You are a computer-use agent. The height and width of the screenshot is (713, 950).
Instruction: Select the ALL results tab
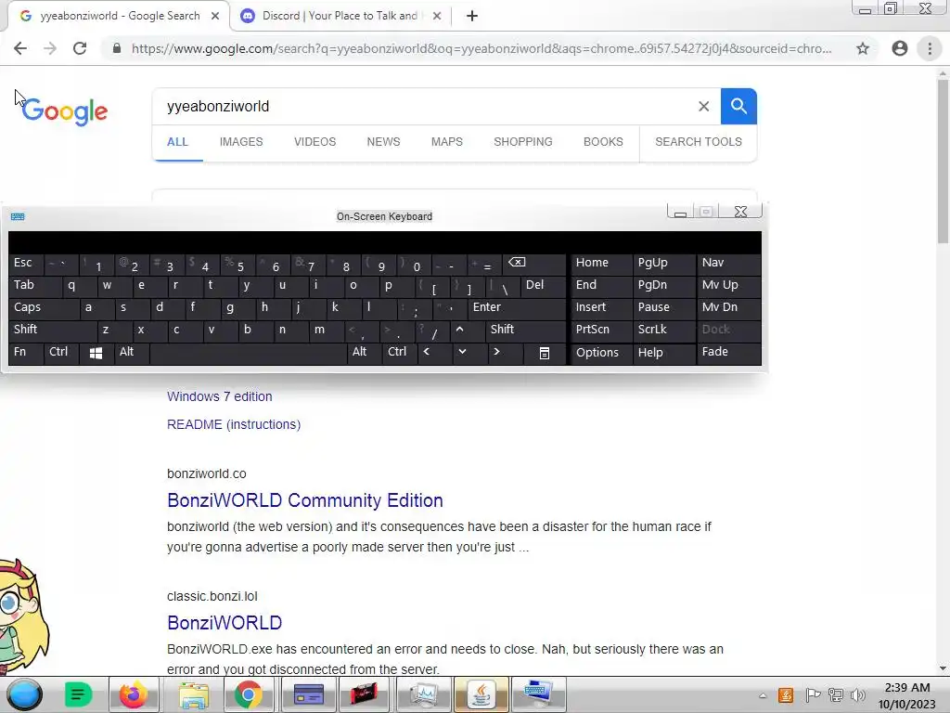177,142
